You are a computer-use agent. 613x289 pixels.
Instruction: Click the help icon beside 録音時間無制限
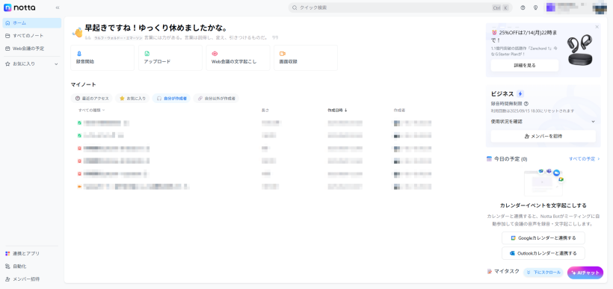pos(526,104)
